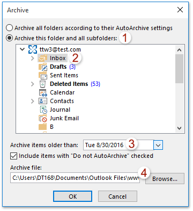This screenshot has height=211, width=193.
Task: Select the Inbox folder icon
Action: (x=43, y=58)
